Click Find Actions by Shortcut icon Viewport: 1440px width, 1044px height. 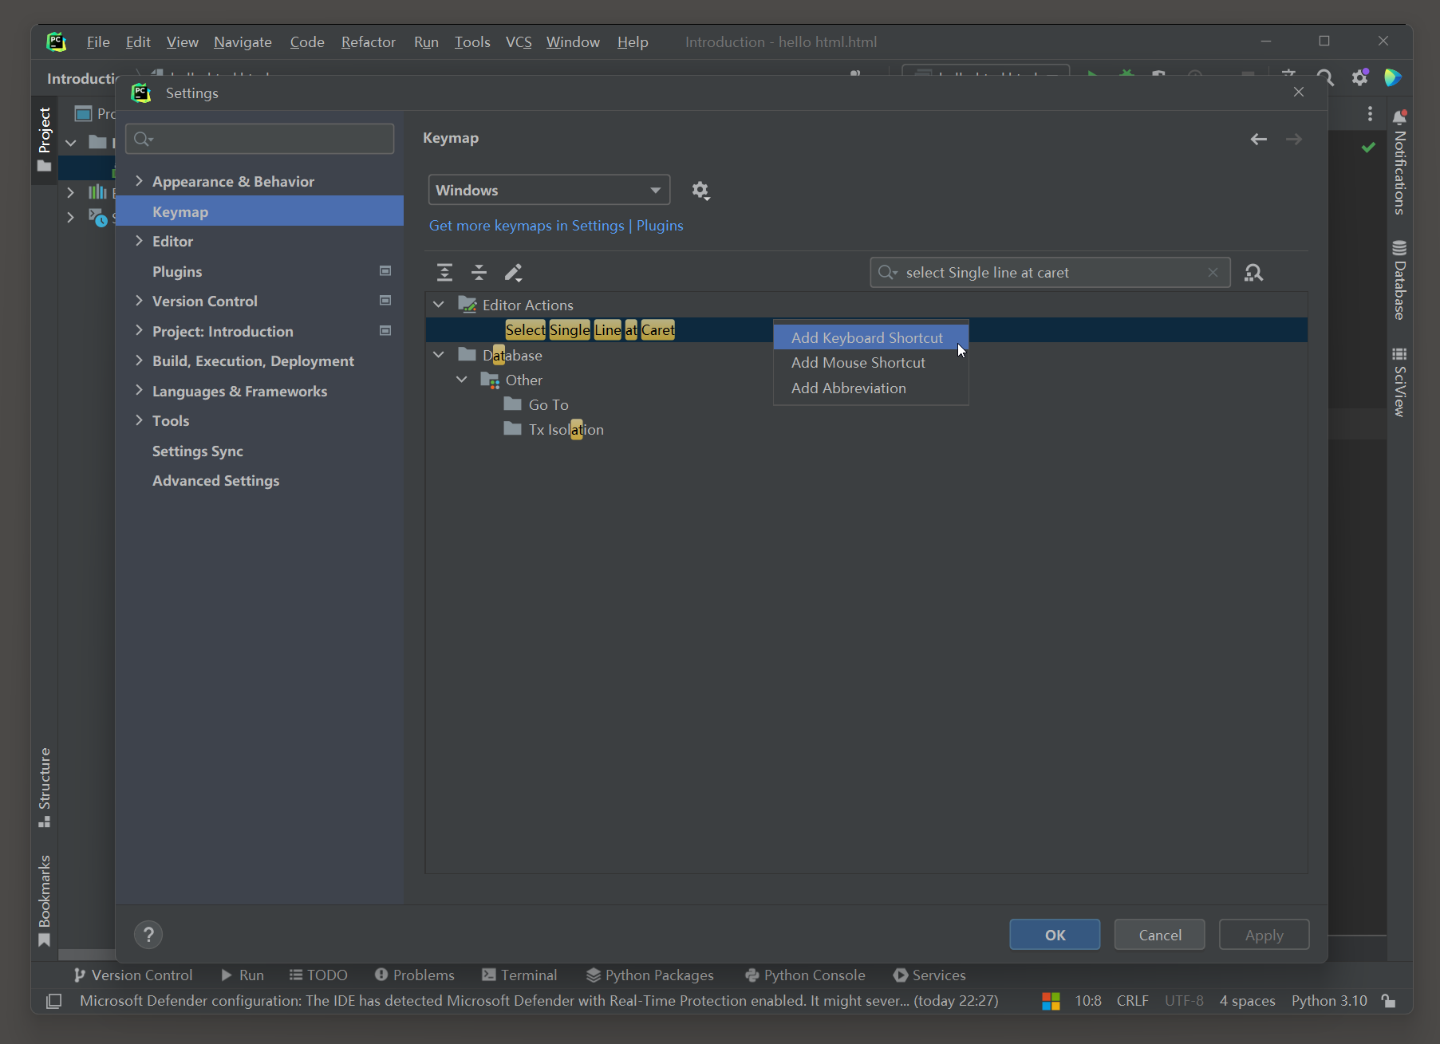pos(1253,273)
